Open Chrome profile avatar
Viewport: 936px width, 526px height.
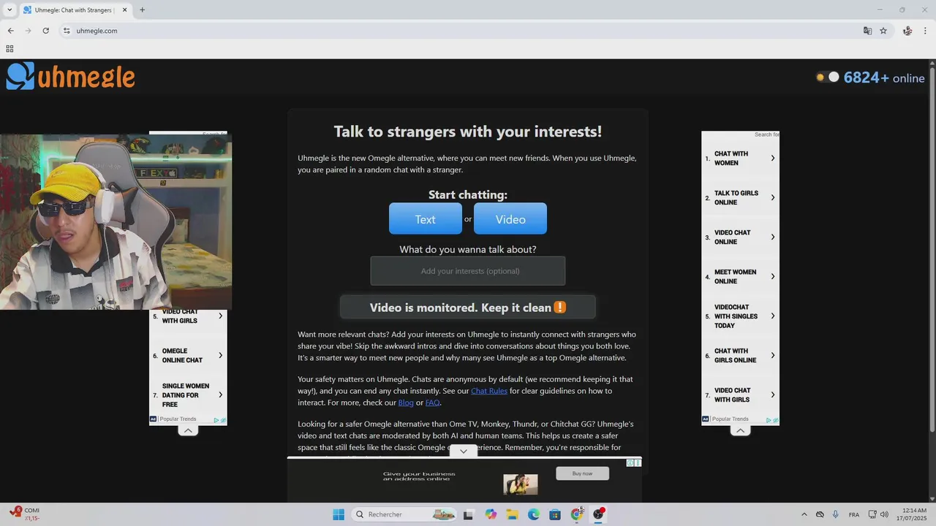coord(907,31)
